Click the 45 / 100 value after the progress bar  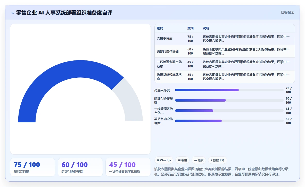(x=288, y=111)
